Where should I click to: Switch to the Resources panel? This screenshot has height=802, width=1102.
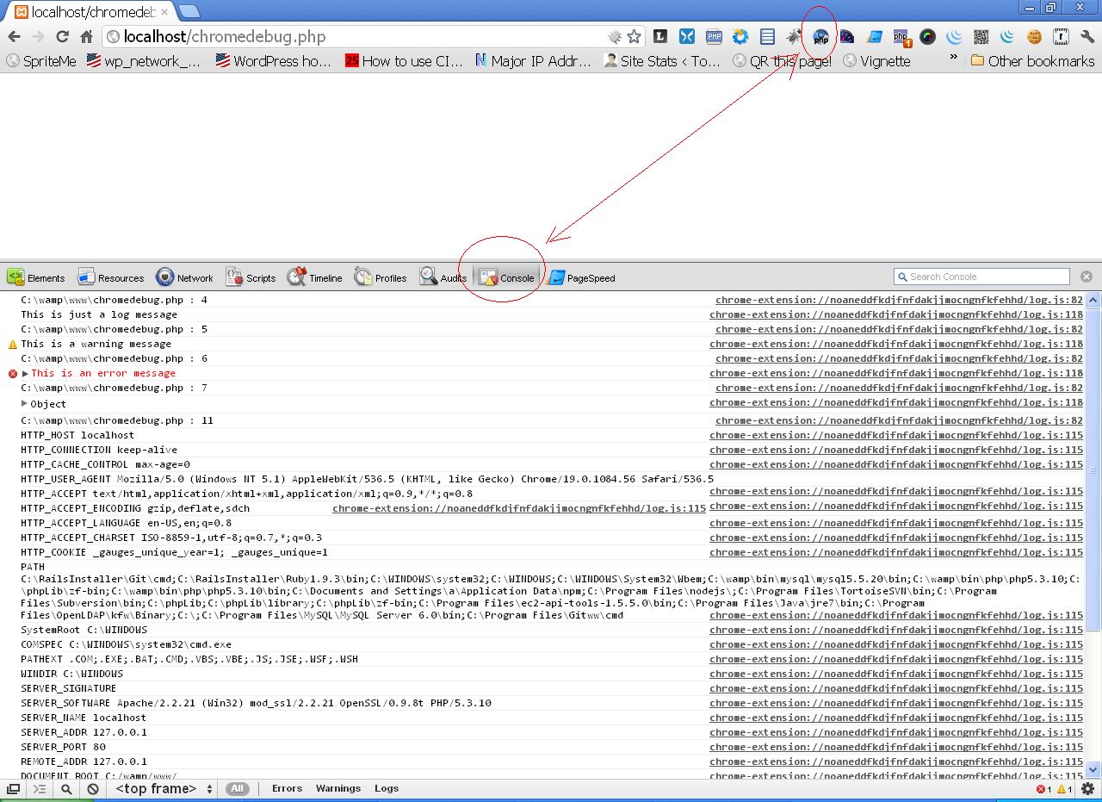(111, 277)
